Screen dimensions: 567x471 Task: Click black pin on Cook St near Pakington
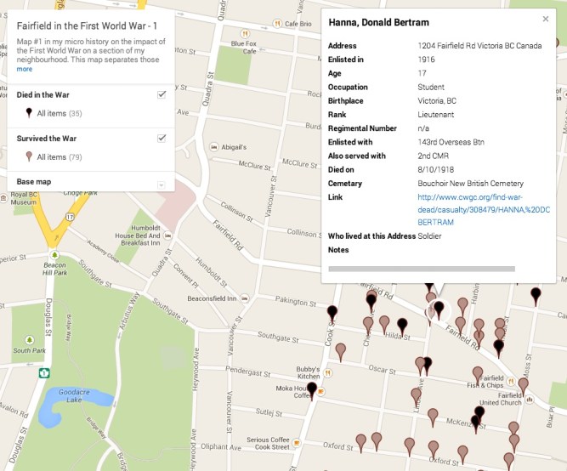(x=332, y=312)
